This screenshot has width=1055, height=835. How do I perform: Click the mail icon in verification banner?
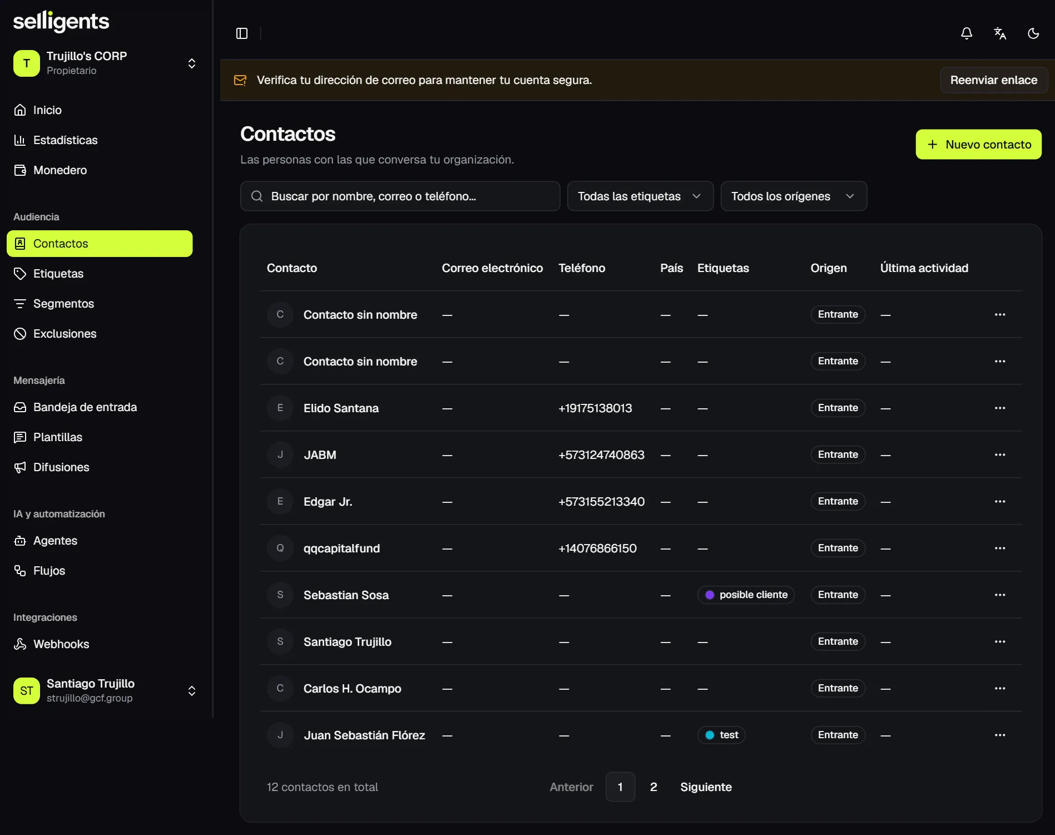240,80
